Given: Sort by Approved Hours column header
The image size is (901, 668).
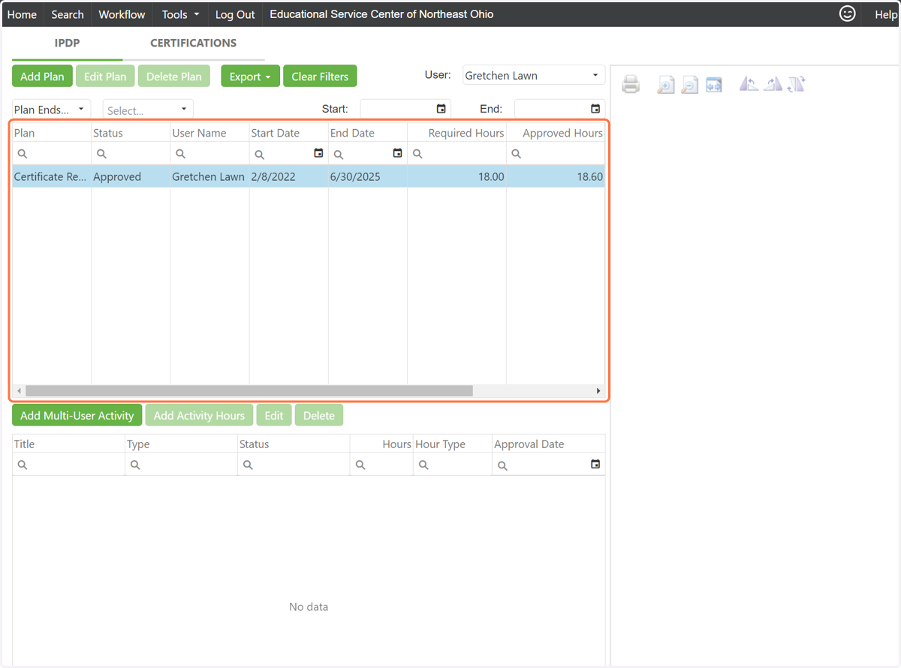Looking at the screenshot, I should [x=556, y=133].
